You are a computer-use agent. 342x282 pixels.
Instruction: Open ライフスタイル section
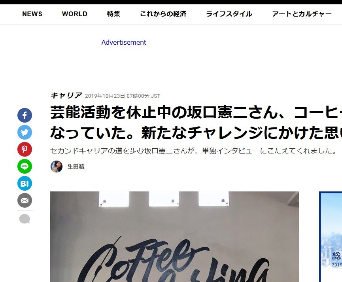[x=229, y=14]
